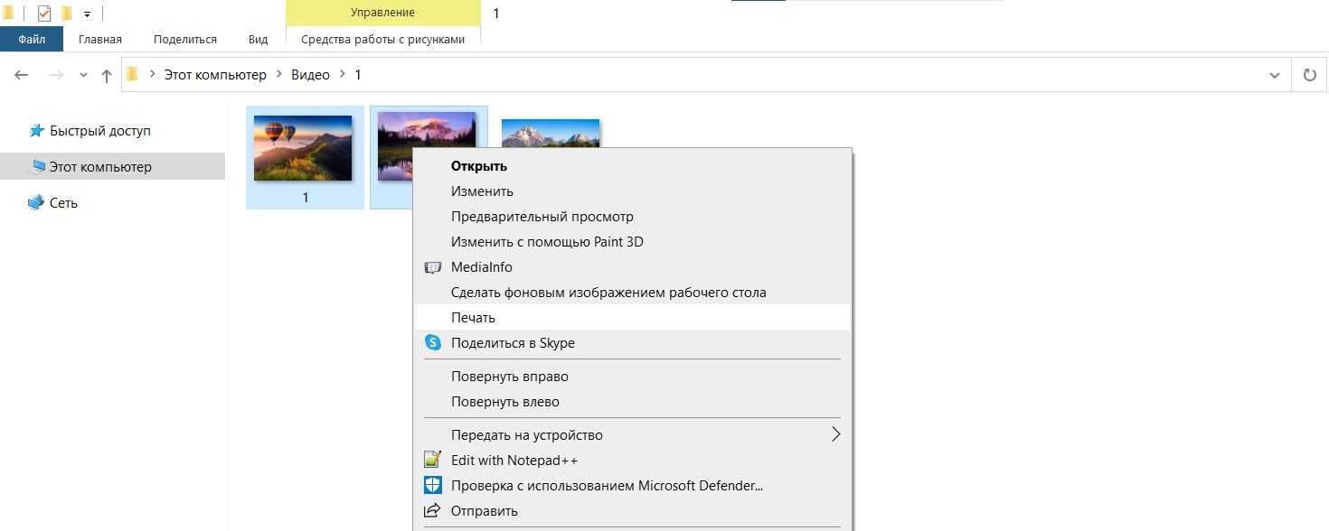Viewport: 1329px width, 531px height.
Task: Open the 'Файл' ribbon tab
Action: coord(32,40)
